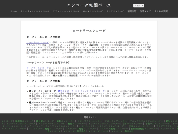The image size is (178, 134).
Task: Open footer link ドローワイヤーセンサー
Action: pos(90,121)
